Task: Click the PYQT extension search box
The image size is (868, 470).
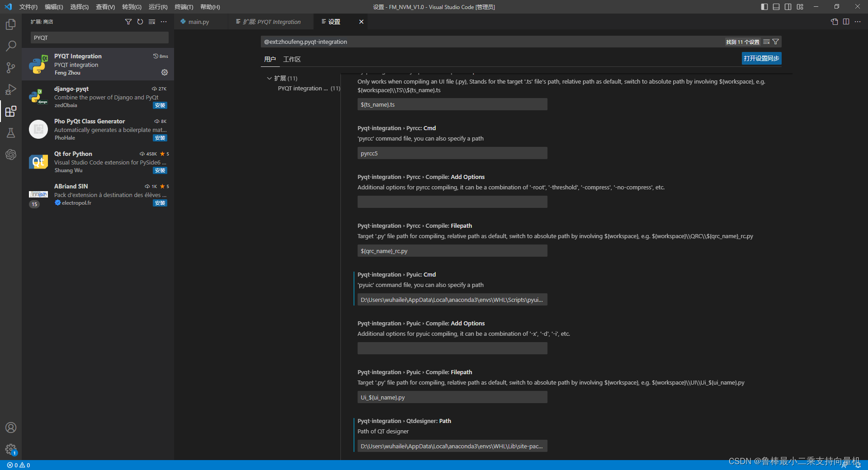Action: point(99,38)
